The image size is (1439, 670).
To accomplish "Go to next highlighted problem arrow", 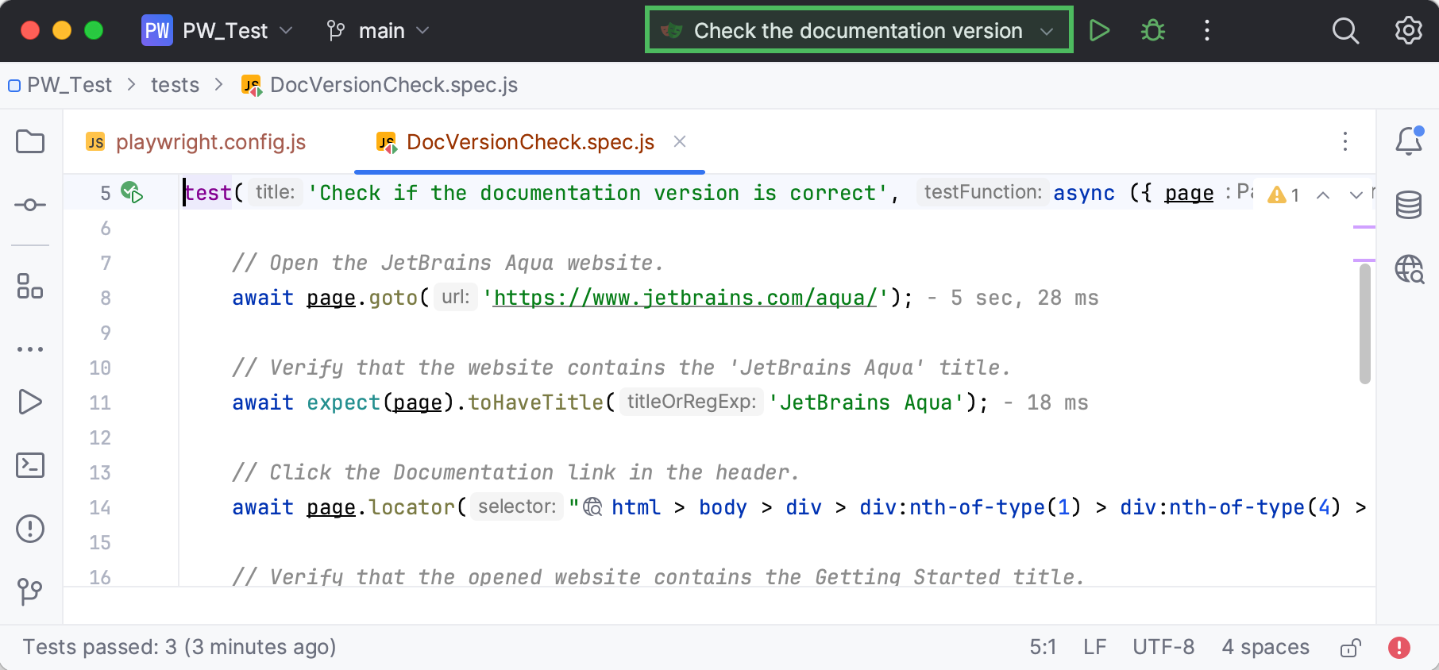I will pyautogui.click(x=1356, y=195).
